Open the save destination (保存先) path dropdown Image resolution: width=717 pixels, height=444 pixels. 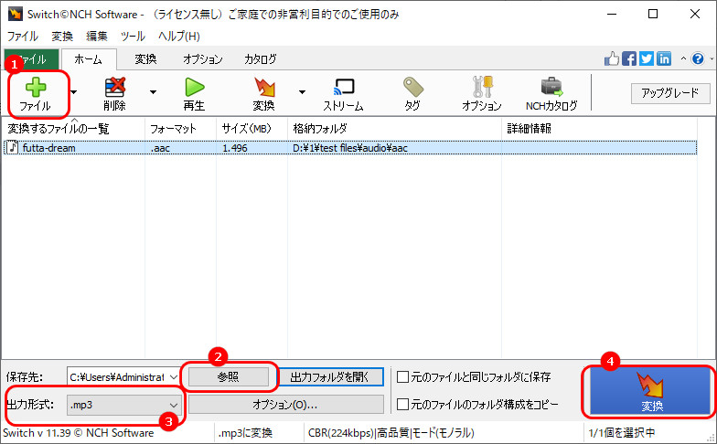[174, 377]
